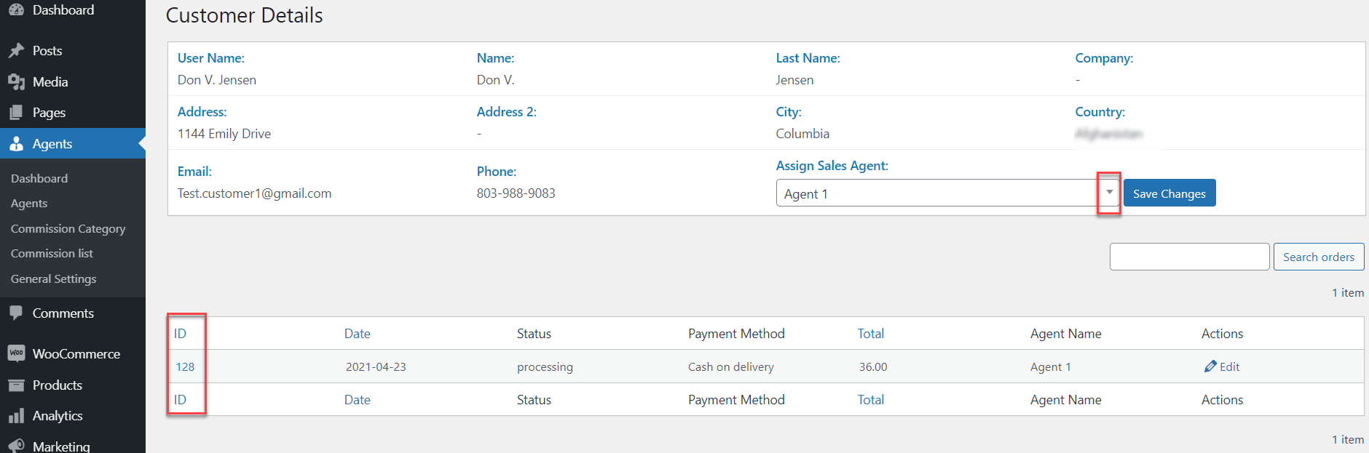Click the Search orders button

[1318, 257]
